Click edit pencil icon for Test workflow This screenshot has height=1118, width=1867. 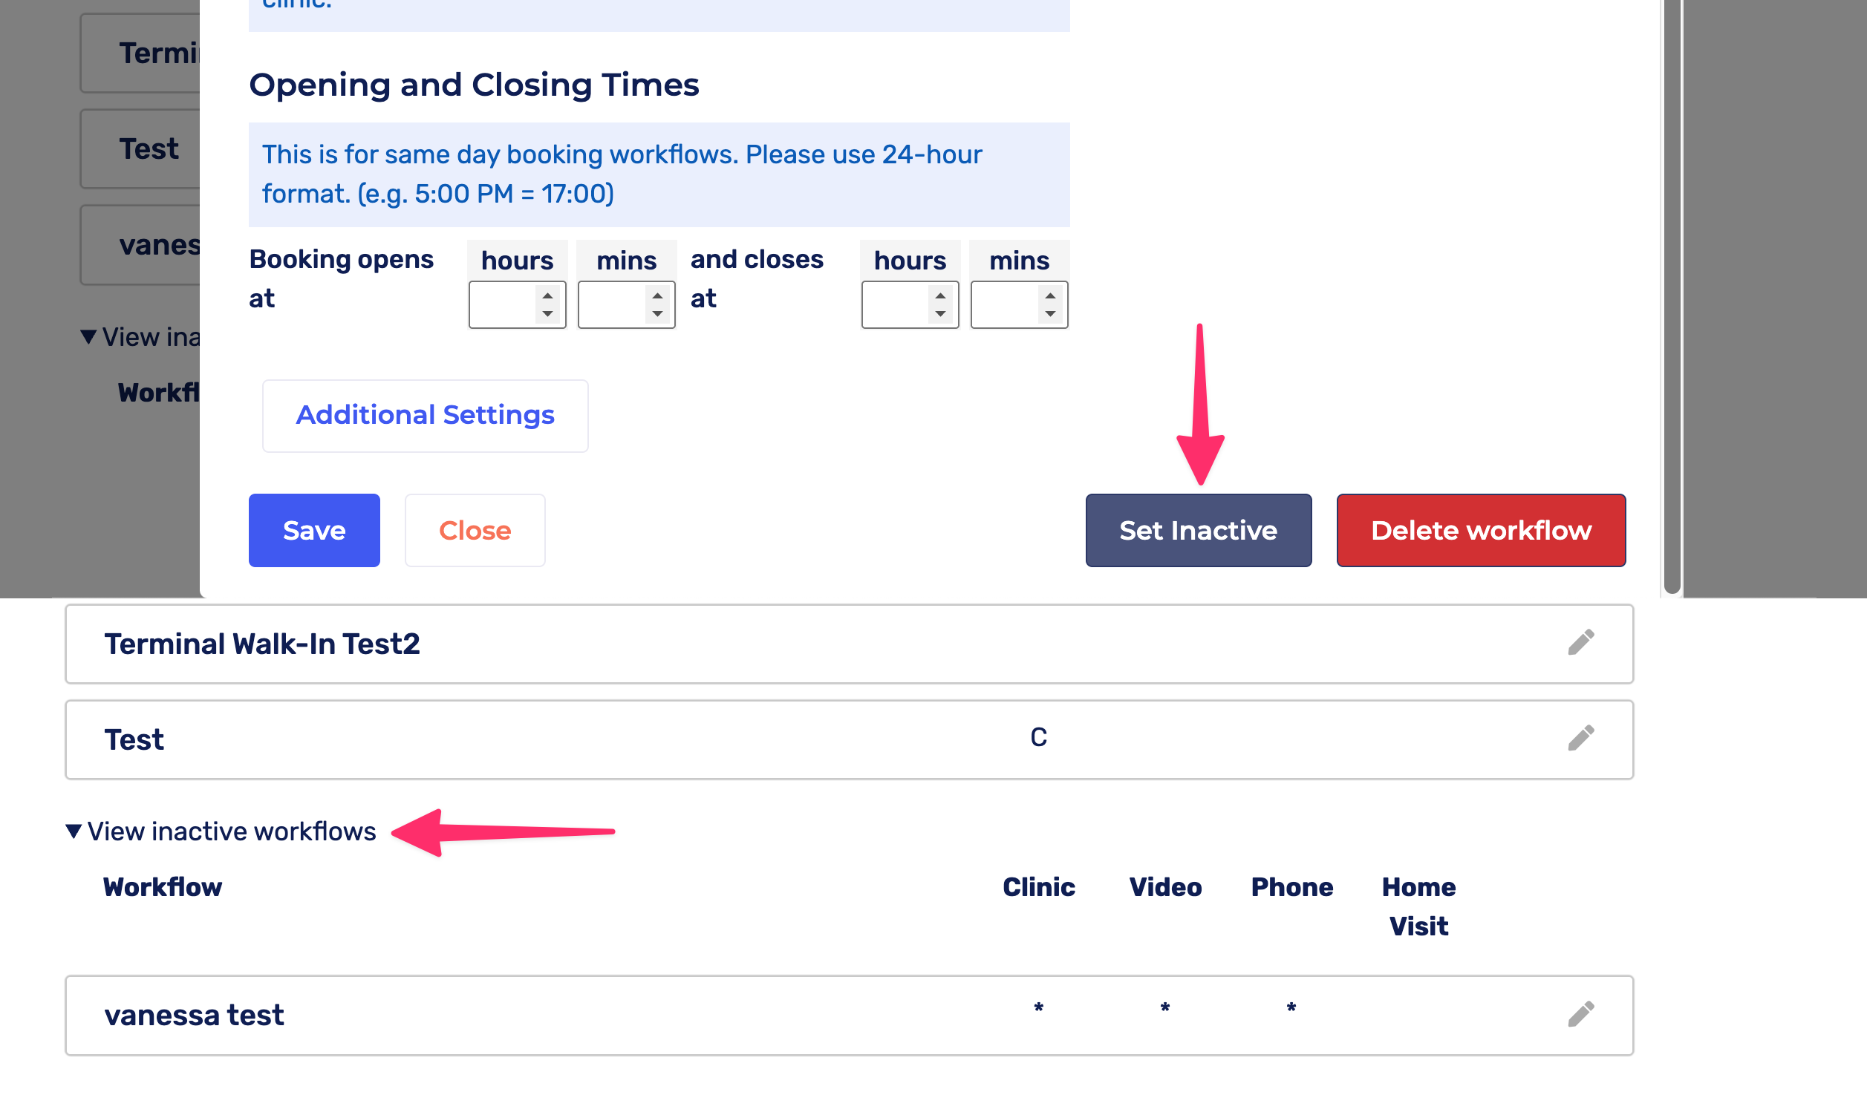[1580, 739]
